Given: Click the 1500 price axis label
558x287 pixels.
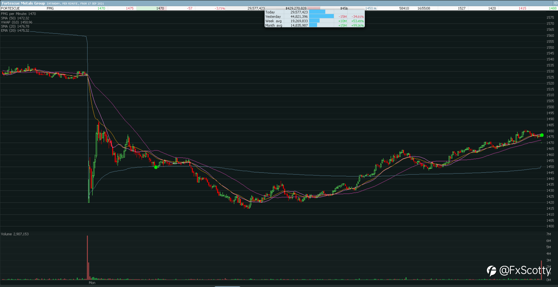Looking at the screenshot, I should coord(550,107).
